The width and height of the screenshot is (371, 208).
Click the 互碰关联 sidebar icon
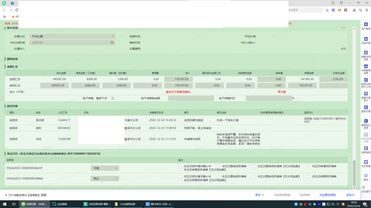[x=366, y=40]
